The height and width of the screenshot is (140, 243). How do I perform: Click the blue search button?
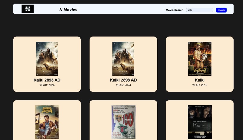221,10
